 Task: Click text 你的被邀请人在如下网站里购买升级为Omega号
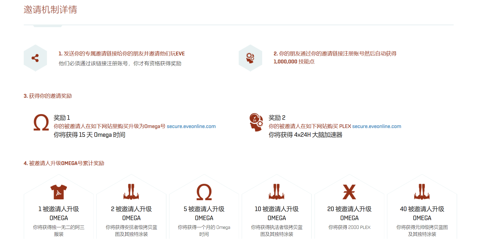(110, 126)
